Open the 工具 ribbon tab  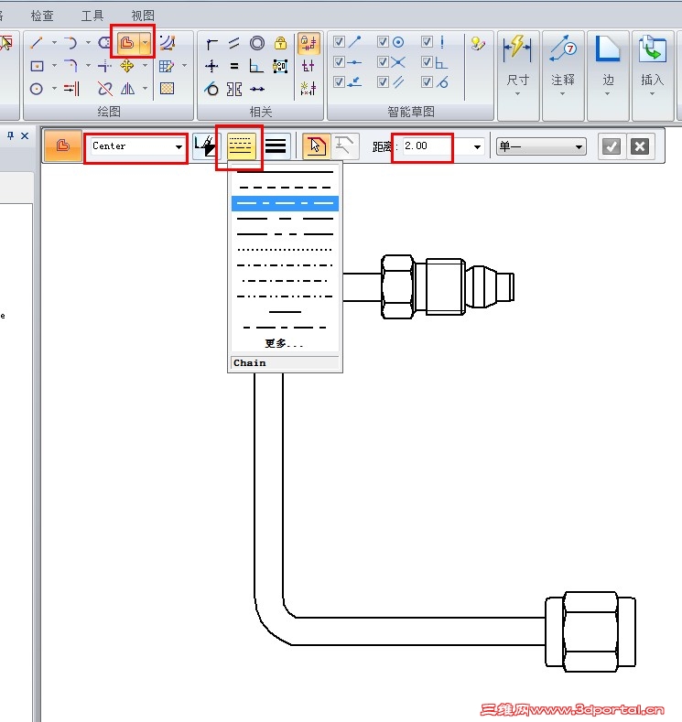point(92,16)
